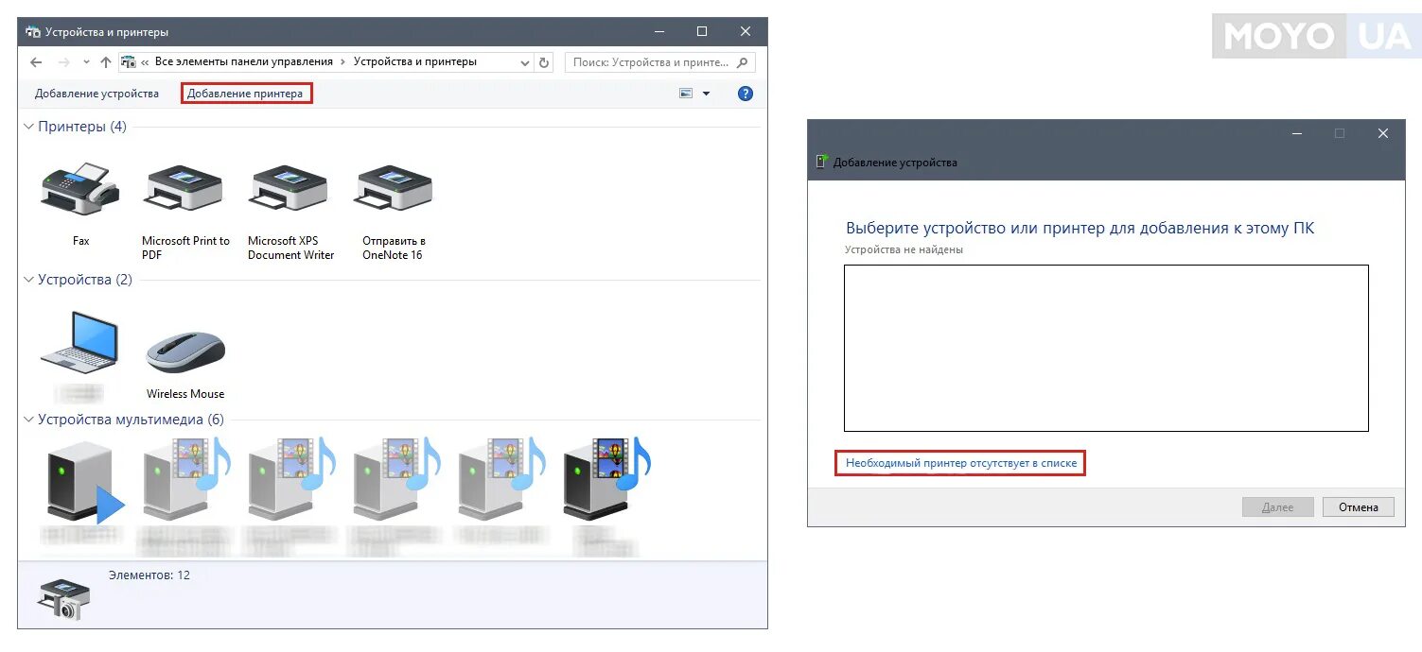This screenshot has height=652, width=1422.
Task: Open recent locations dropdown arrow
Action: pos(86,62)
